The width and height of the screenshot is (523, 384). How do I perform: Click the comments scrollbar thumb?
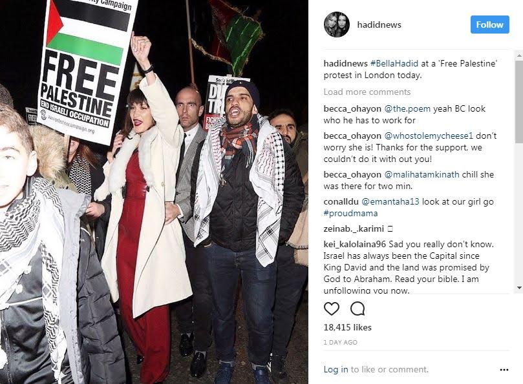518,102
